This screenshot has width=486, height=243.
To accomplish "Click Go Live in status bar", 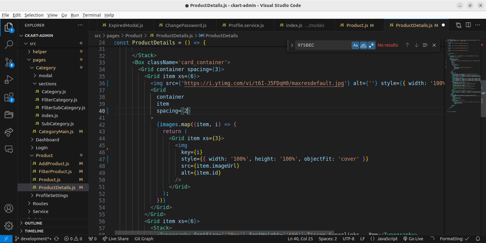I will tap(413, 239).
